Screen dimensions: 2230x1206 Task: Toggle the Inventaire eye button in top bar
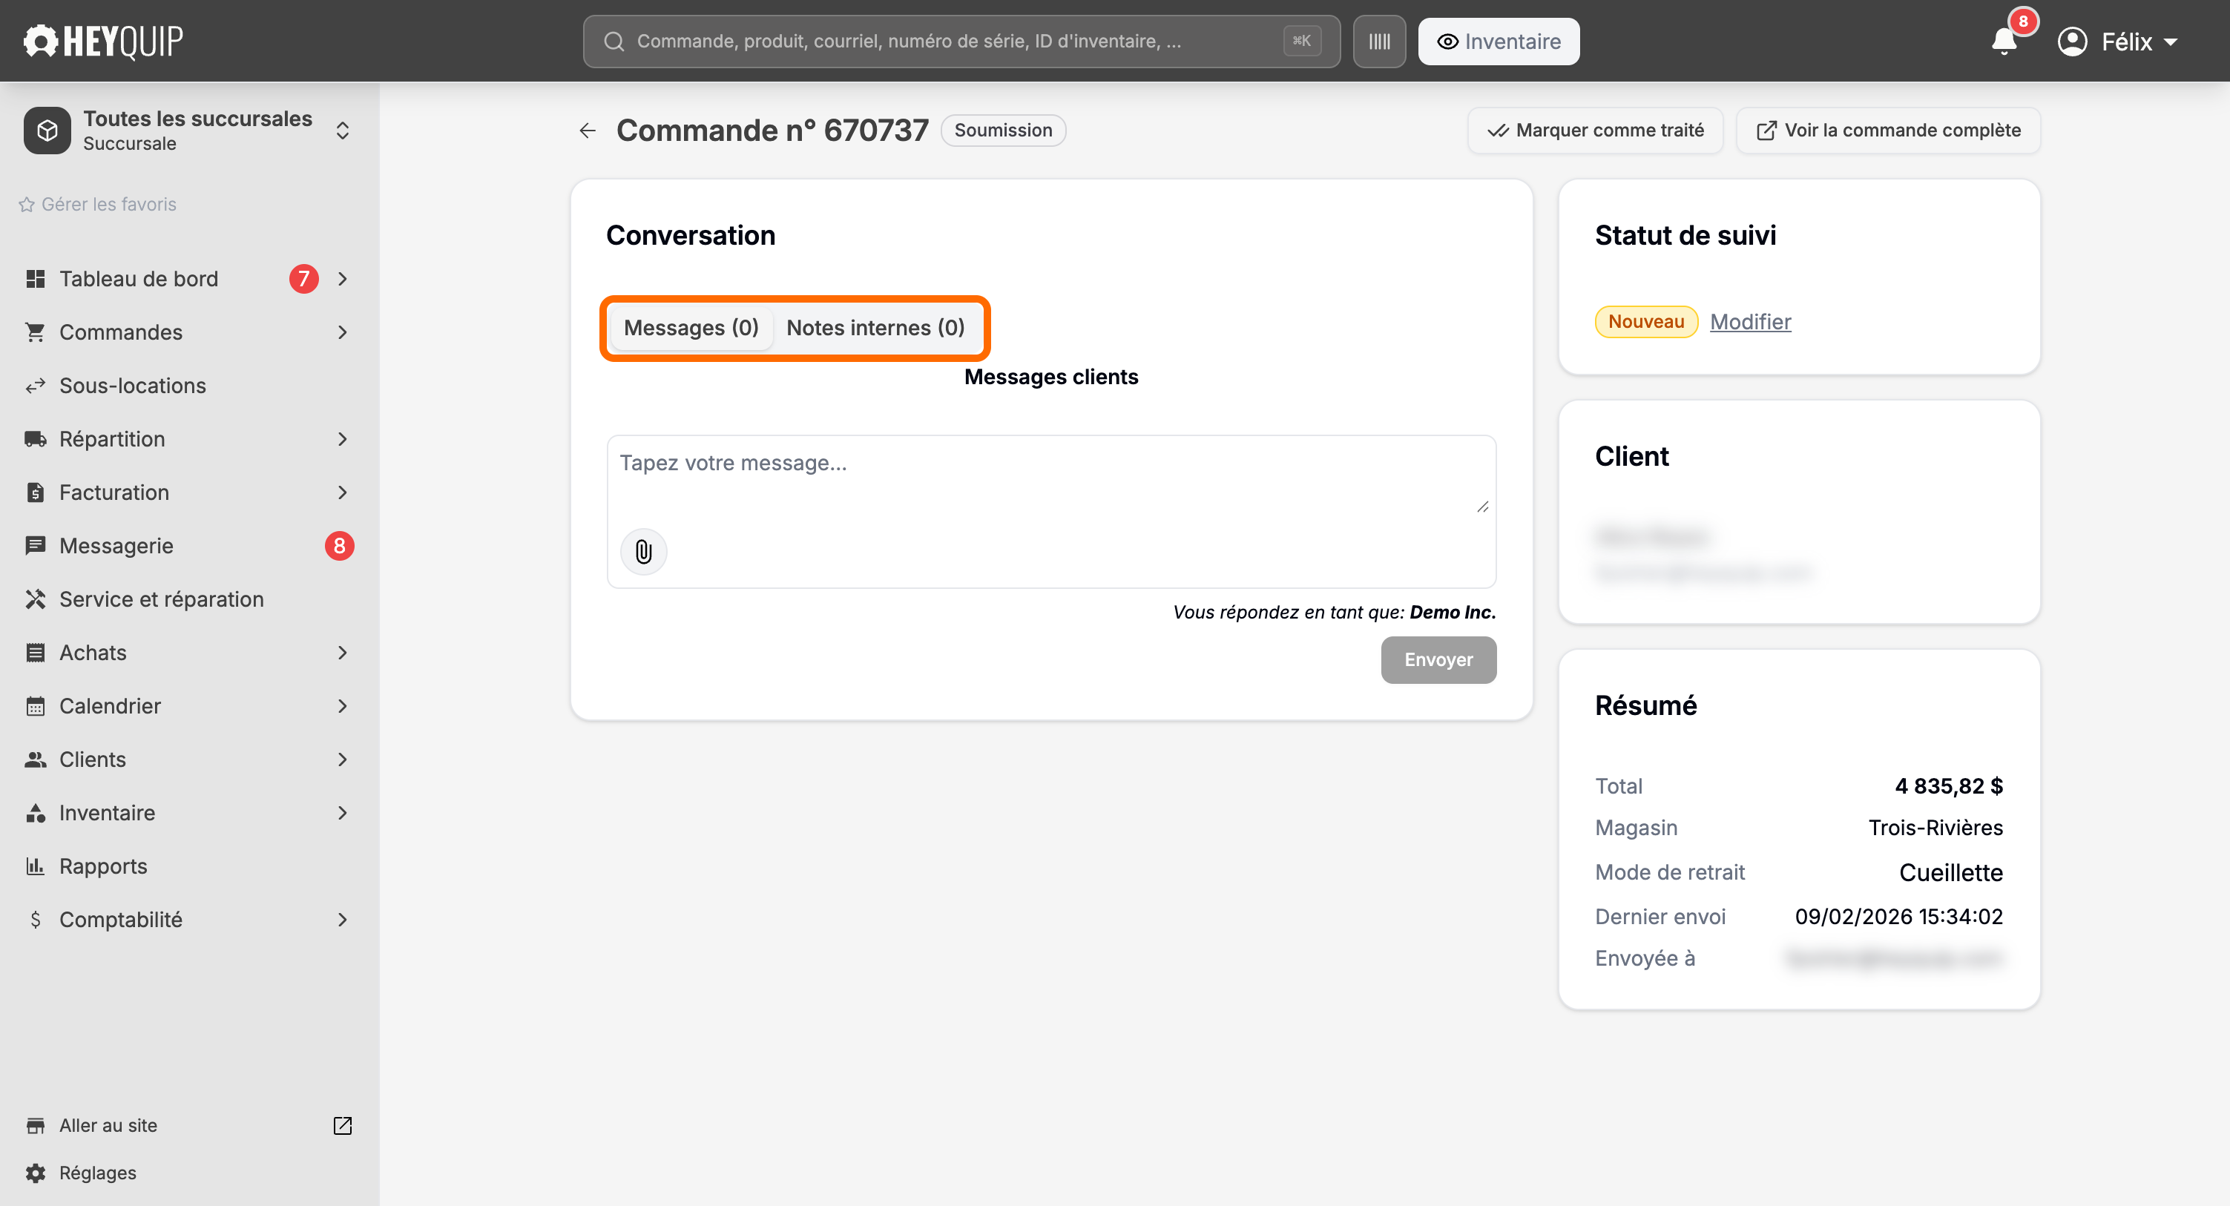tap(1499, 42)
